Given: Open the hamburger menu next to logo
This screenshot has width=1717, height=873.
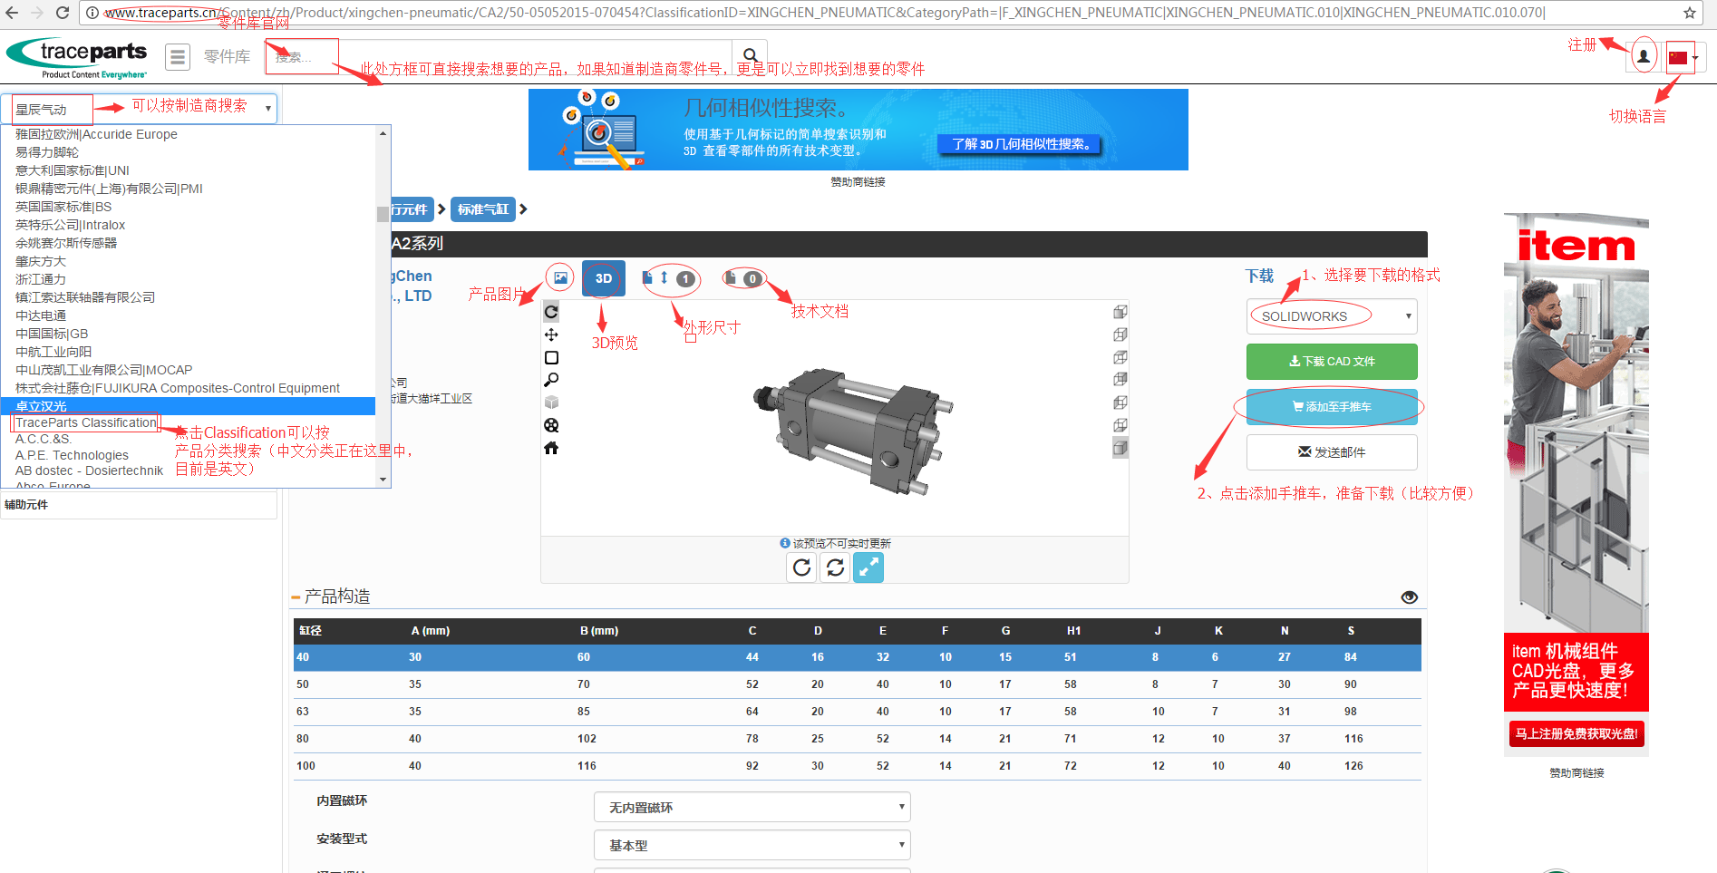Looking at the screenshot, I should [178, 57].
